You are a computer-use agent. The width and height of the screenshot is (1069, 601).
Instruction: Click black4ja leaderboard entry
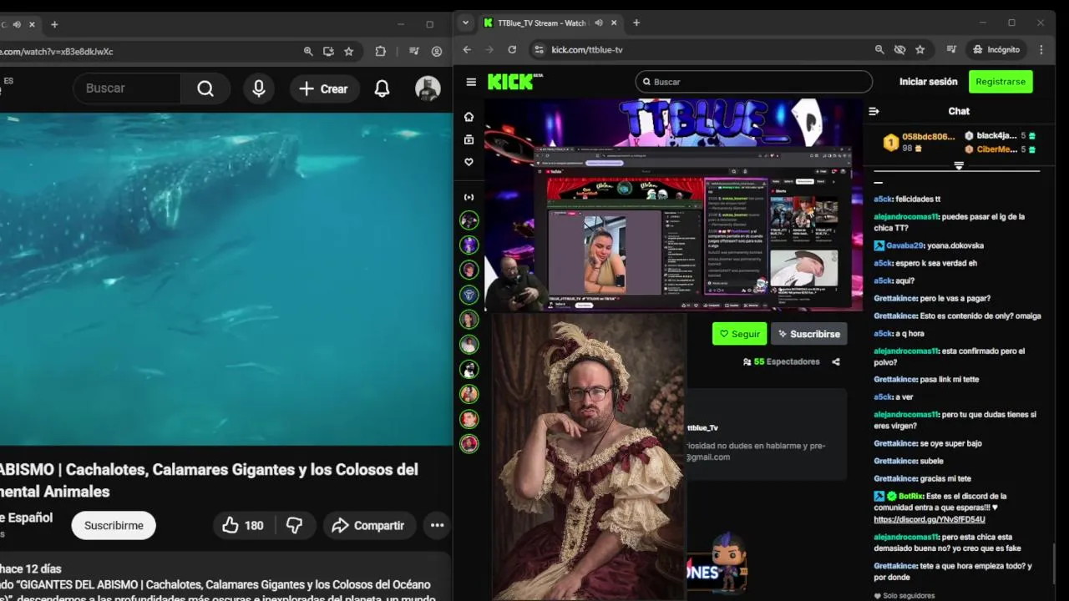click(x=1000, y=136)
